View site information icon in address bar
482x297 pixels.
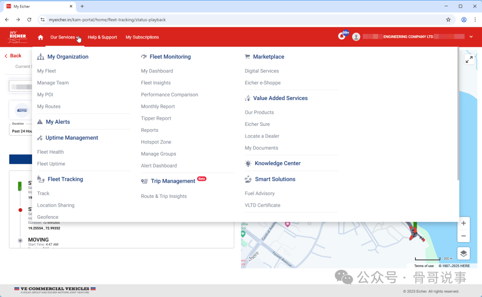tap(43, 20)
